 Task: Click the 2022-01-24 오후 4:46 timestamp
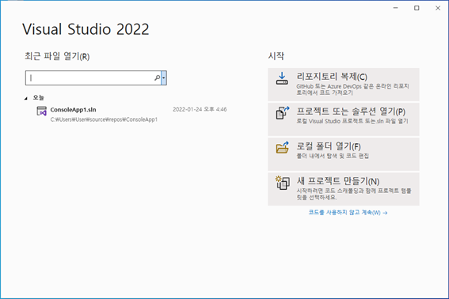tap(200, 109)
